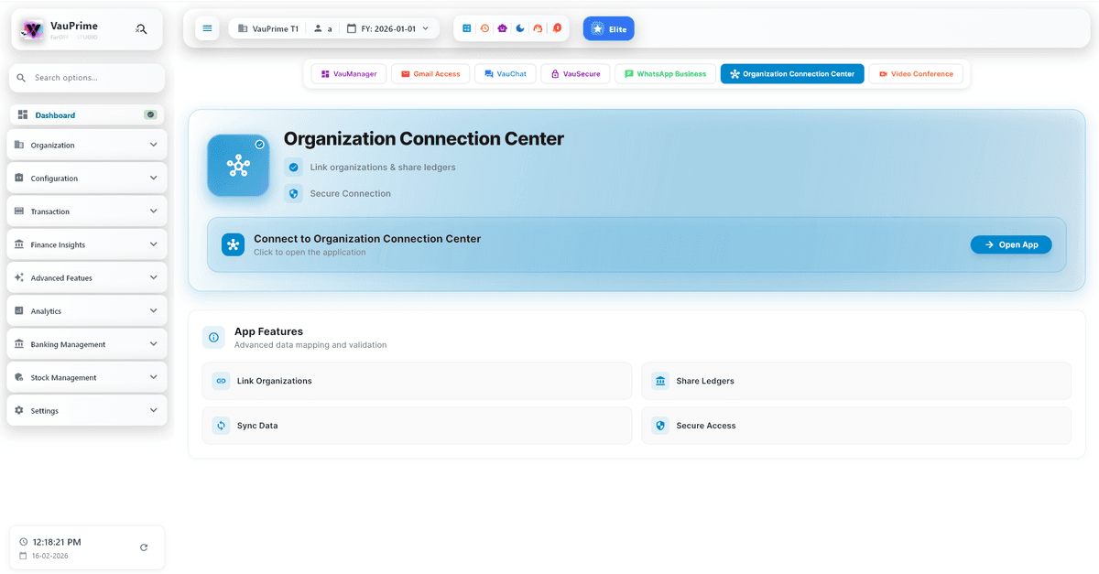Select the VauSecure tab
Viewport: 1099px width, 574px height.
(575, 74)
